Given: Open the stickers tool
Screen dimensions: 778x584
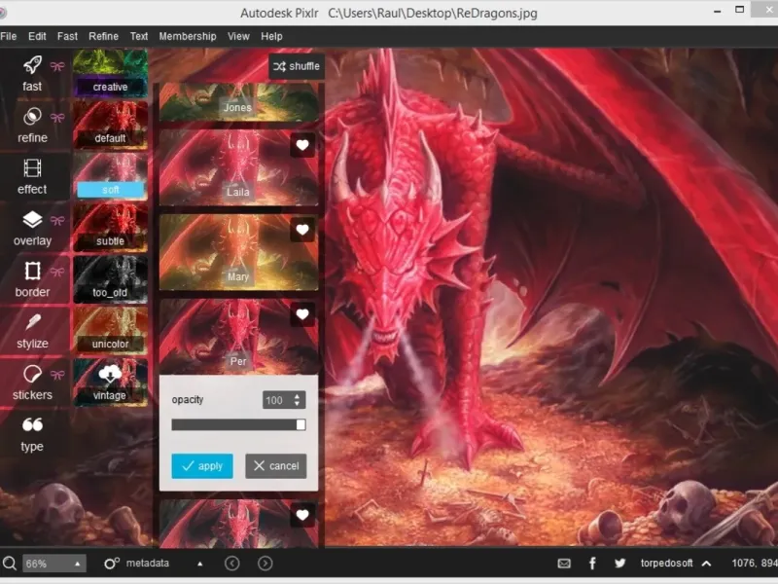Looking at the screenshot, I should (32, 383).
